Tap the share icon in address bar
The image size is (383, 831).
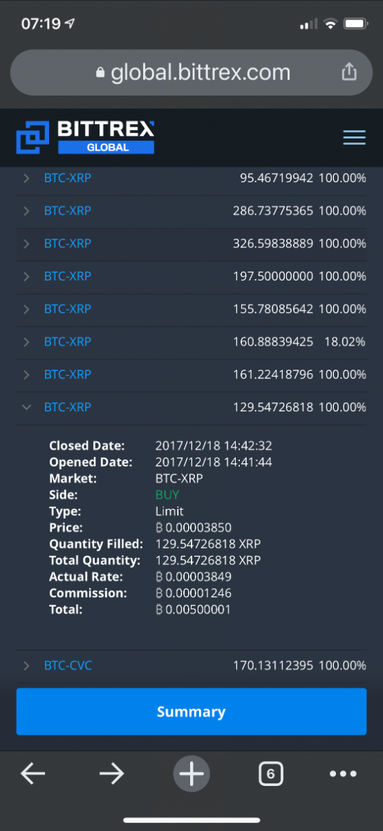[349, 71]
